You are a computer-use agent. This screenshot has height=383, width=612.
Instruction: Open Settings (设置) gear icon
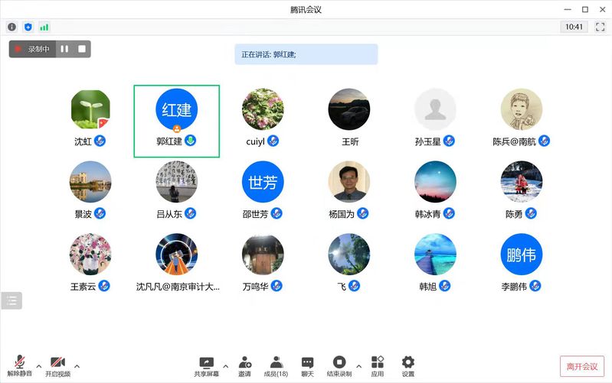point(407,365)
